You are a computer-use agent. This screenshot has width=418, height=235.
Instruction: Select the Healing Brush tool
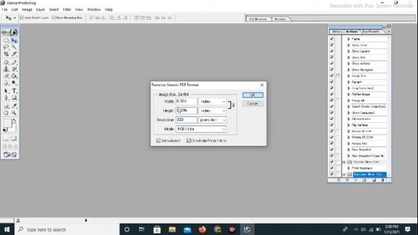(x=6, y=63)
